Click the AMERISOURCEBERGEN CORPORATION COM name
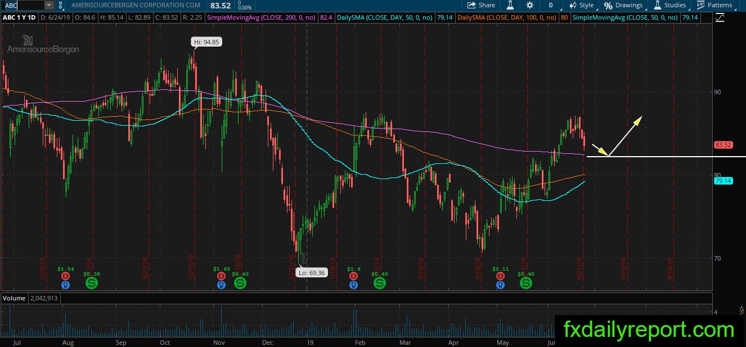746x347 pixels. pos(136,5)
